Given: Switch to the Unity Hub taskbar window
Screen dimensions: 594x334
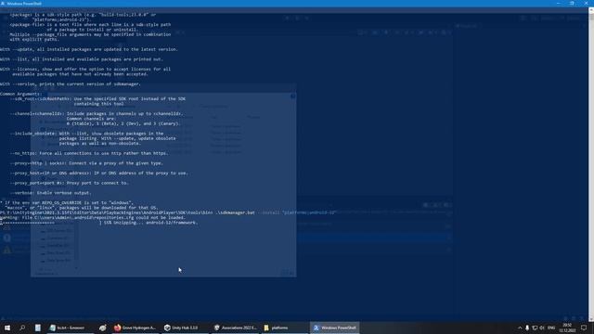Looking at the screenshot, I should [185, 328].
